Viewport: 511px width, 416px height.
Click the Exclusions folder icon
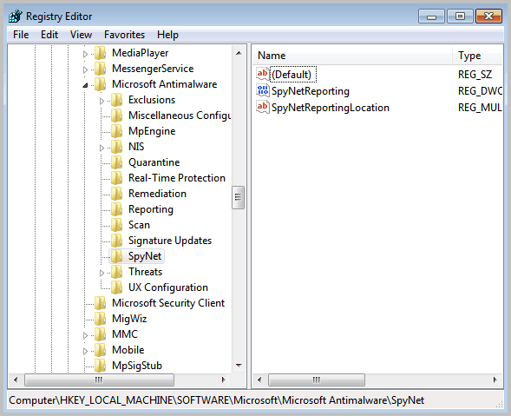pyautogui.click(x=116, y=100)
